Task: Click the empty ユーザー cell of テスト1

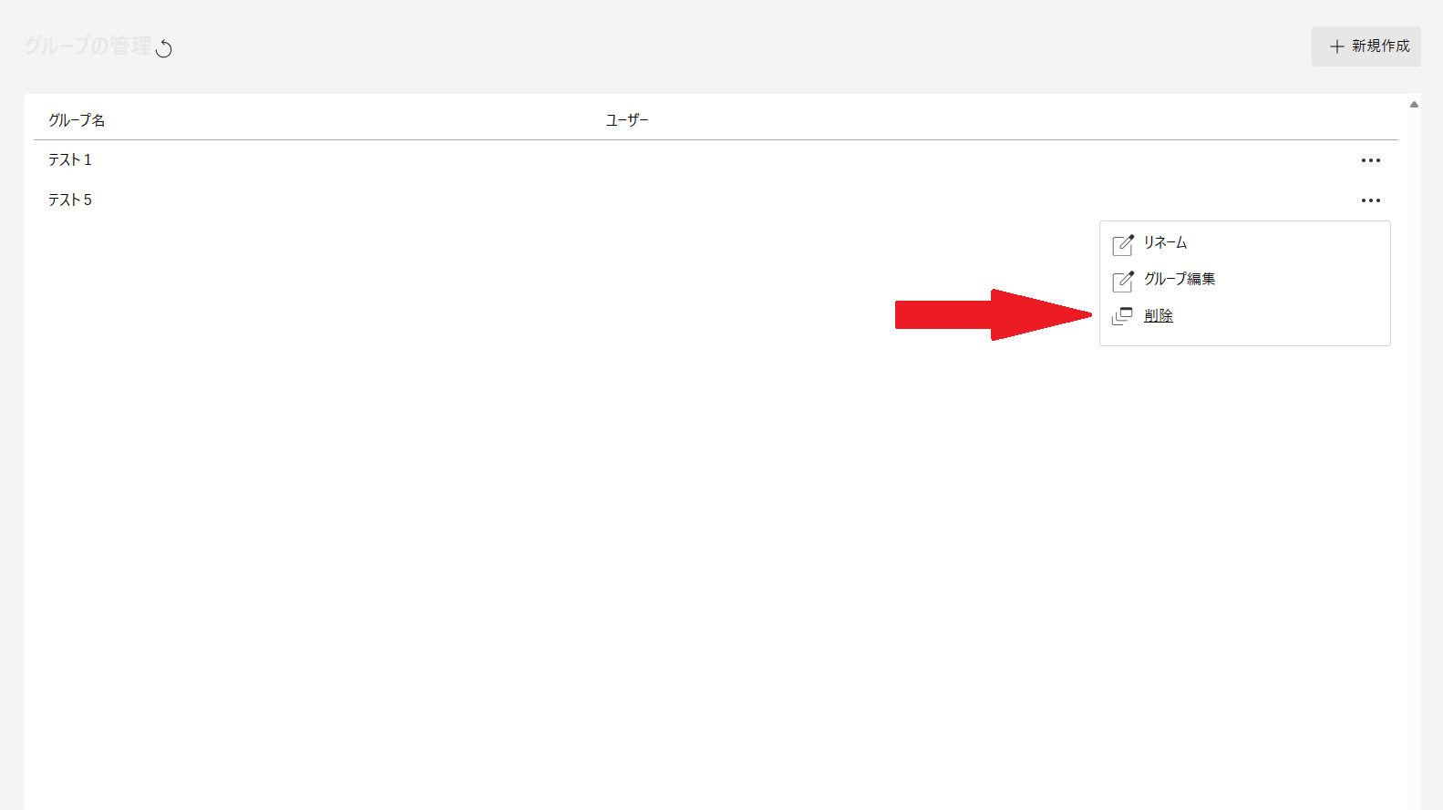Action: (975, 160)
